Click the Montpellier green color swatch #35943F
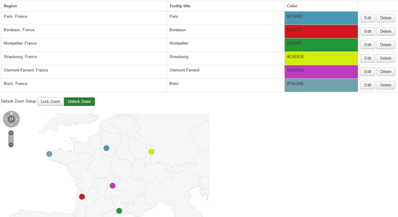Image resolution: width=398 pixels, height=217 pixels. (321, 45)
